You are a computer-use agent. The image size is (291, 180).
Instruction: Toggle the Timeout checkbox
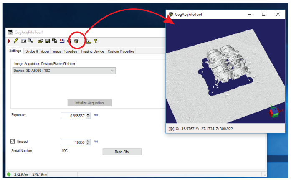click(x=13, y=142)
